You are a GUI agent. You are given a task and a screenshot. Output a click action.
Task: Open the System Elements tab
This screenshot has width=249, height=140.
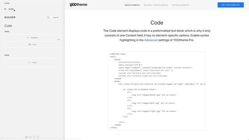click(181, 5)
